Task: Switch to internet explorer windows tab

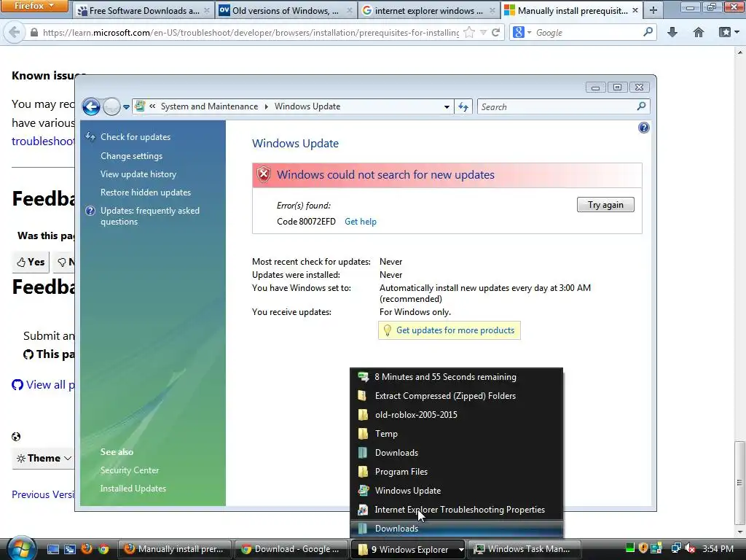Action: [428, 10]
